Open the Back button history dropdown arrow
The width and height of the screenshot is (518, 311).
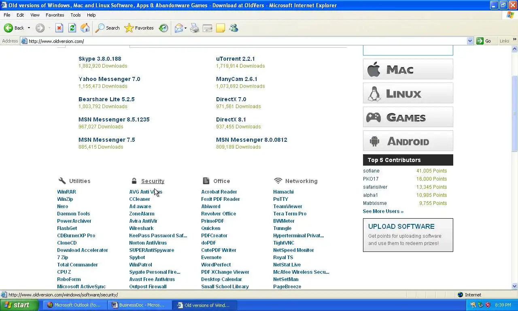pyautogui.click(x=29, y=28)
